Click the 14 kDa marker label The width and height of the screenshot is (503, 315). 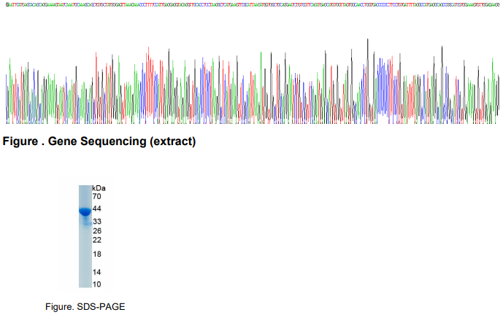tap(96, 272)
